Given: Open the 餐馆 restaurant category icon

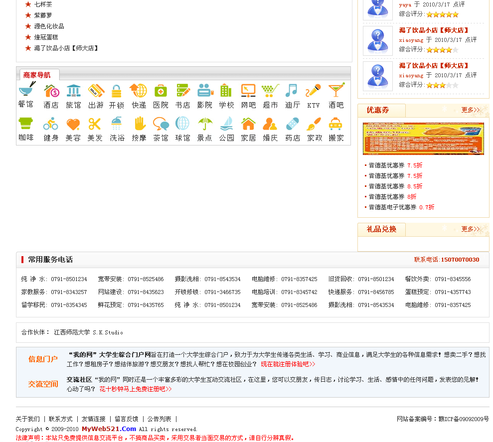Looking at the screenshot, I should coord(27,88).
